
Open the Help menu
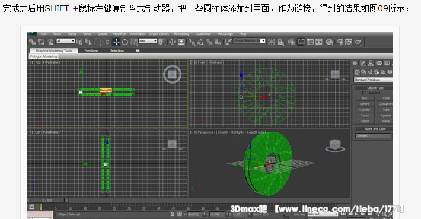(243, 34)
